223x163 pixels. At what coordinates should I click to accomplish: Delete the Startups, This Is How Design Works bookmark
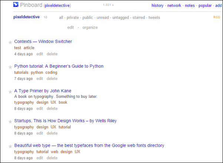click(x=52, y=133)
